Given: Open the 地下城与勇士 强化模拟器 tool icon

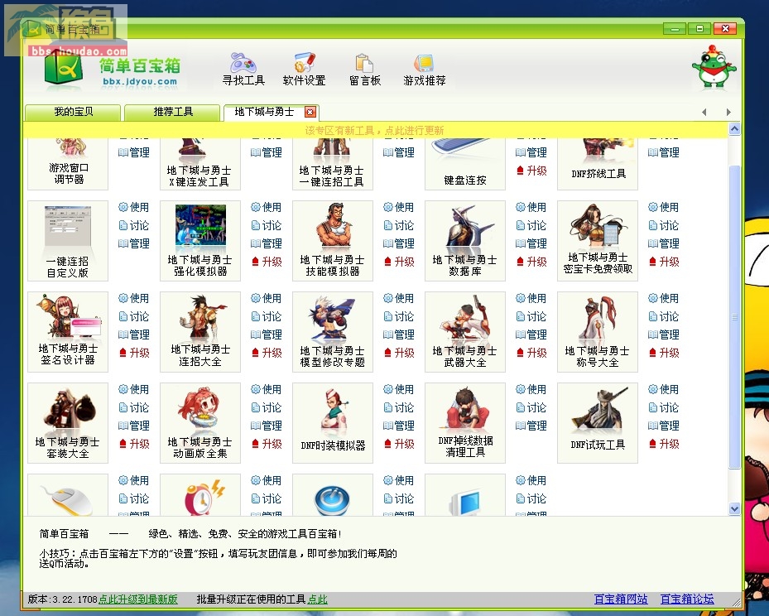Looking at the screenshot, I should tap(200, 241).
